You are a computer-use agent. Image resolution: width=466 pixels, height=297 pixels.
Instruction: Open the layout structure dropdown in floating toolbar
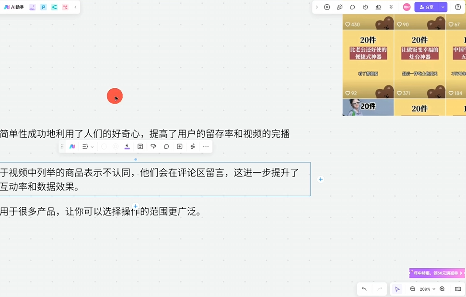tap(87, 147)
